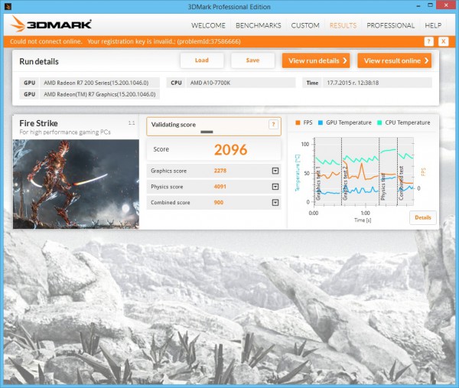This screenshot has height=388, width=459.
Task: Click the 3DMark title bar app icon
Action: click(x=8, y=6)
